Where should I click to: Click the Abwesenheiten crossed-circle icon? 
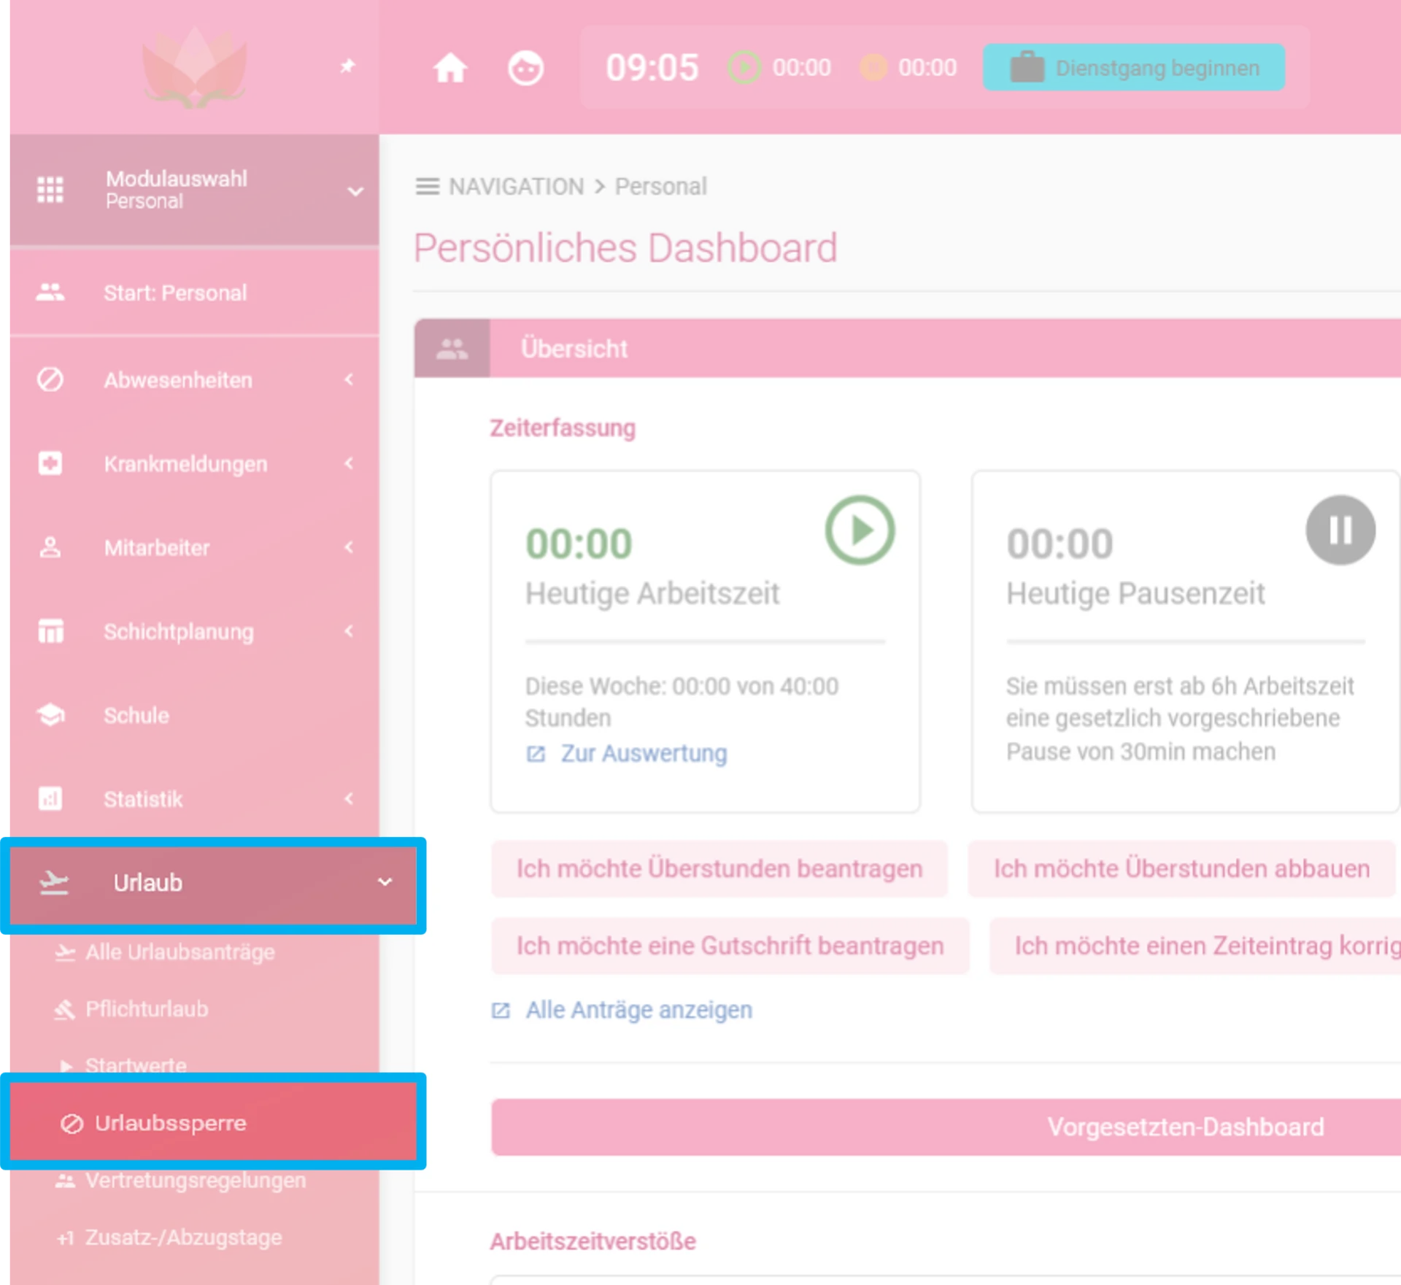pyautogui.click(x=50, y=379)
